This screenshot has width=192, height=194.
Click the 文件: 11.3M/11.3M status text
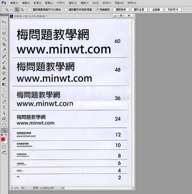pyautogui.click(x=43, y=188)
